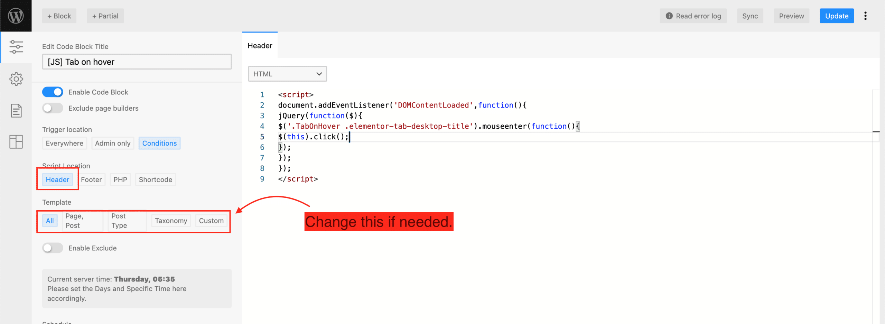Select Admin only trigger location
This screenshot has width=885, height=324.
pyautogui.click(x=113, y=143)
